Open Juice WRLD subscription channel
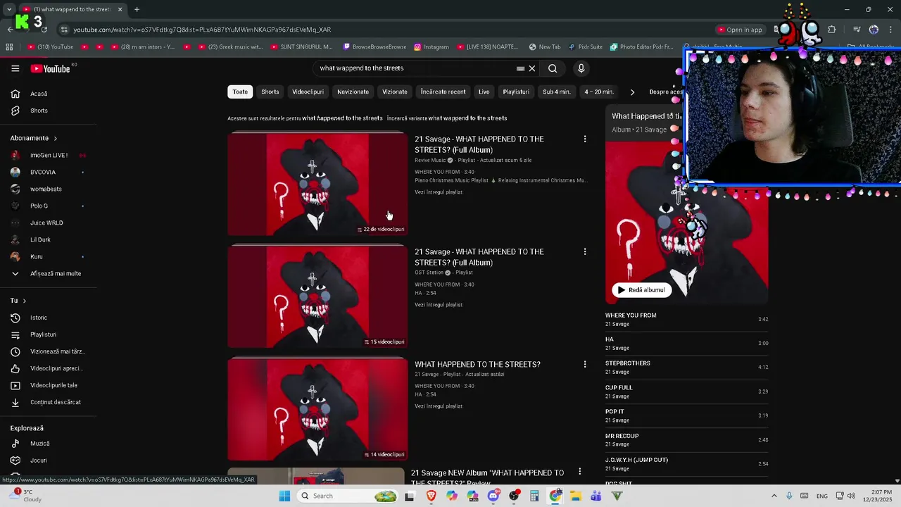Screen dimensions: 901x507 (46, 223)
